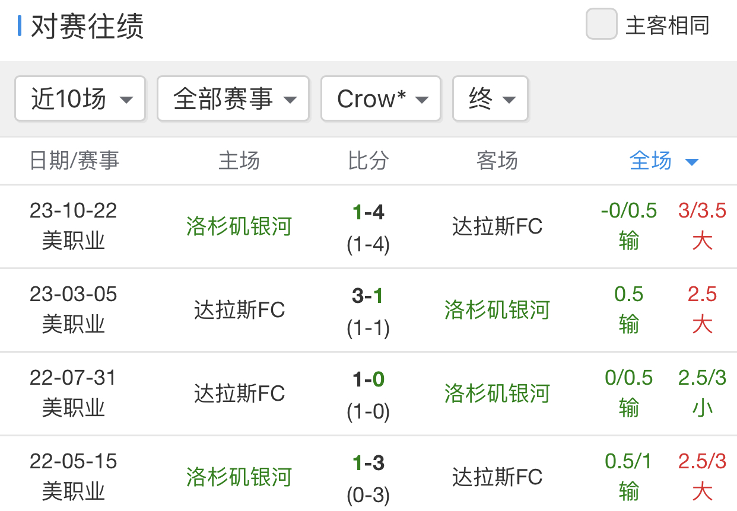Click the 1-3 score on 22-05-15
This screenshot has width=737, height=511.
[368, 463]
